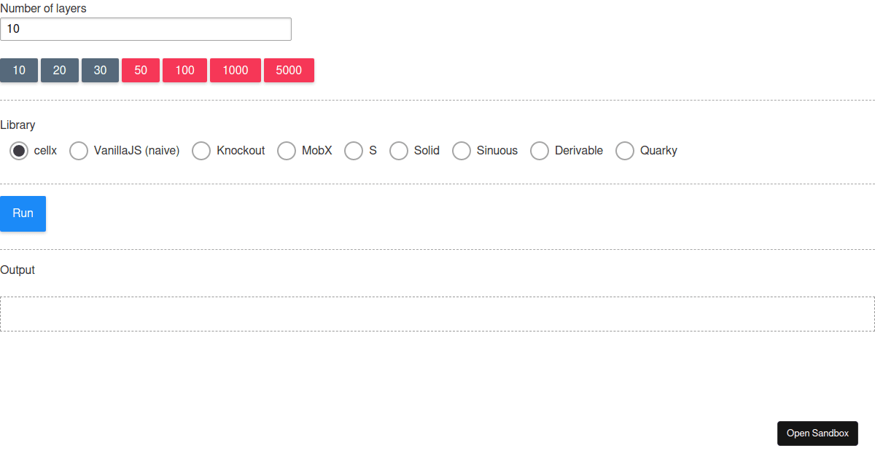Set number of layers to 30
The height and width of the screenshot is (459, 875).
pyautogui.click(x=100, y=70)
